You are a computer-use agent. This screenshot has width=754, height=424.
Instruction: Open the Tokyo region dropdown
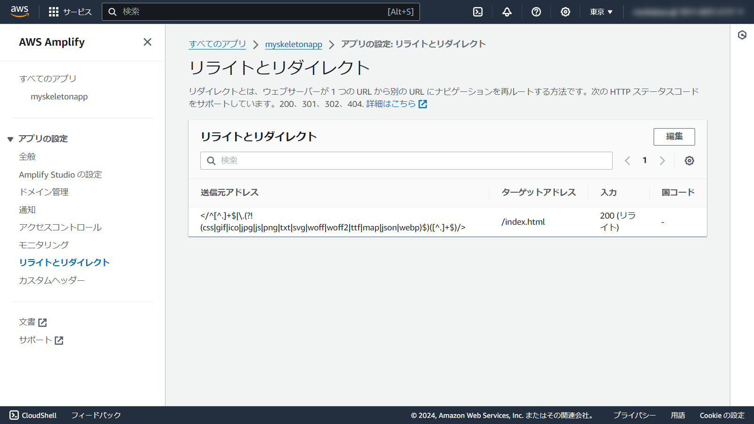point(601,12)
